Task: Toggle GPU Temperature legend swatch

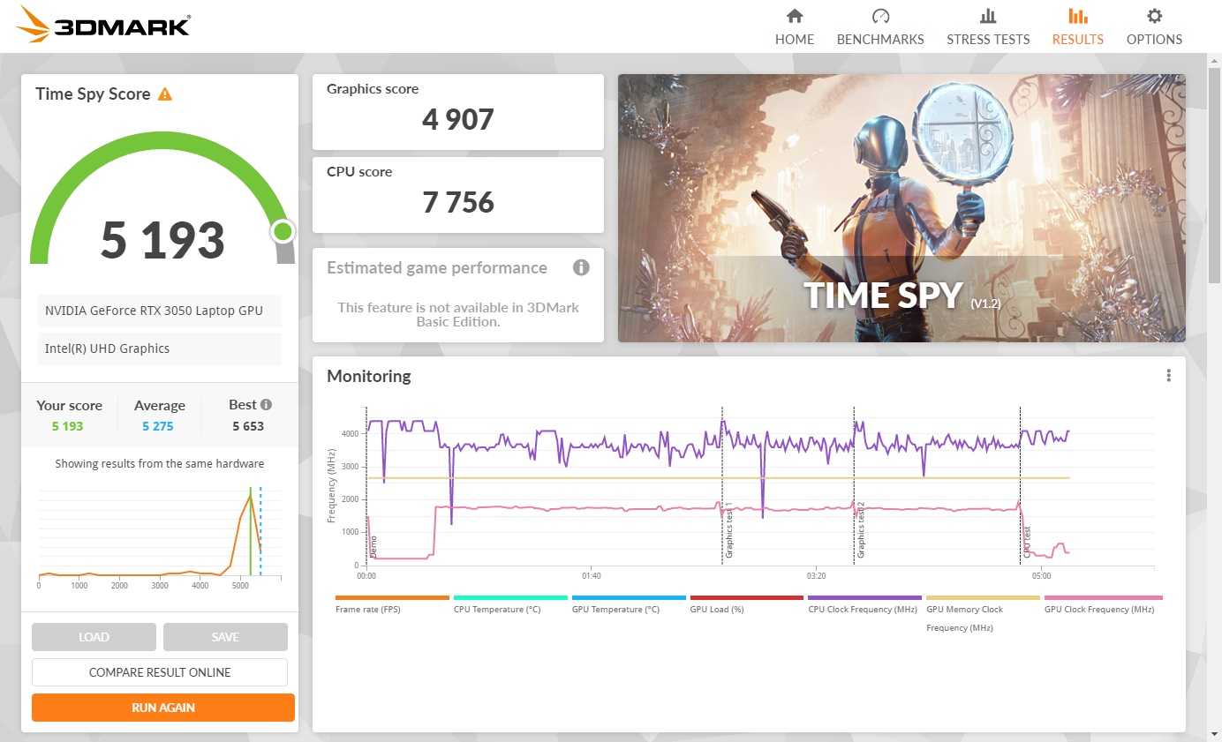Action: (x=629, y=597)
